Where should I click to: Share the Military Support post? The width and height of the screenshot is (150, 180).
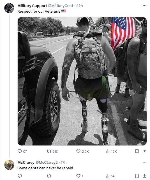(144, 151)
